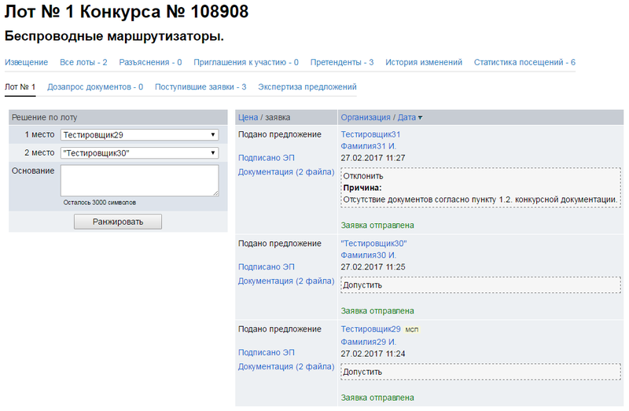Click the МСП badge next to Тестировщик29
The image size is (629, 411).
[411, 330]
